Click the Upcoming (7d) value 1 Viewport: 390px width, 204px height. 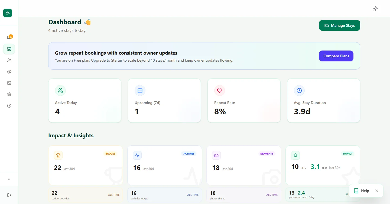pos(137,112)
